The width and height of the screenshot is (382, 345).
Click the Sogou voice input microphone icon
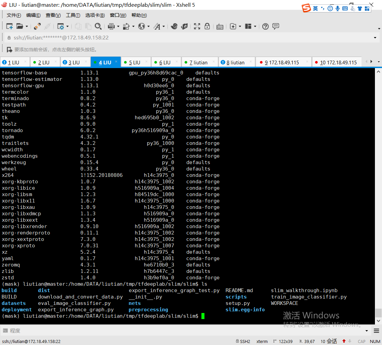[338, 8]
